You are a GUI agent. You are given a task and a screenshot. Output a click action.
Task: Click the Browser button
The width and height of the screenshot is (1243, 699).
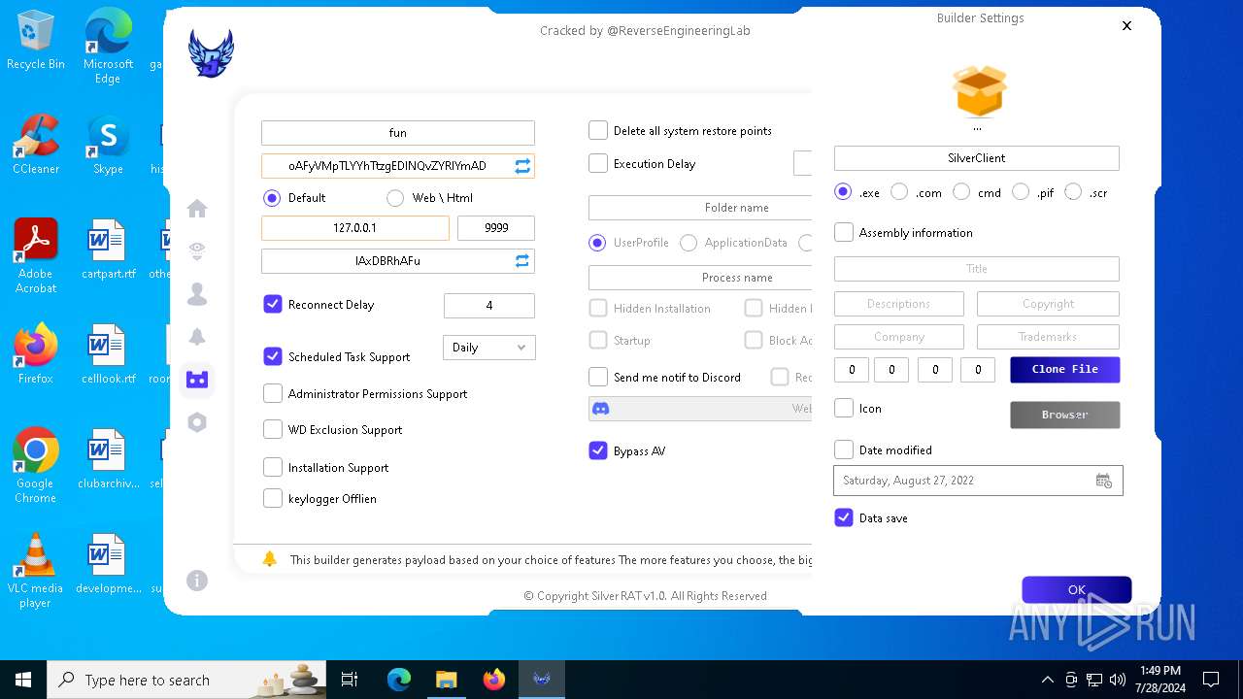pyautogui.click(x=1065, y=415)
